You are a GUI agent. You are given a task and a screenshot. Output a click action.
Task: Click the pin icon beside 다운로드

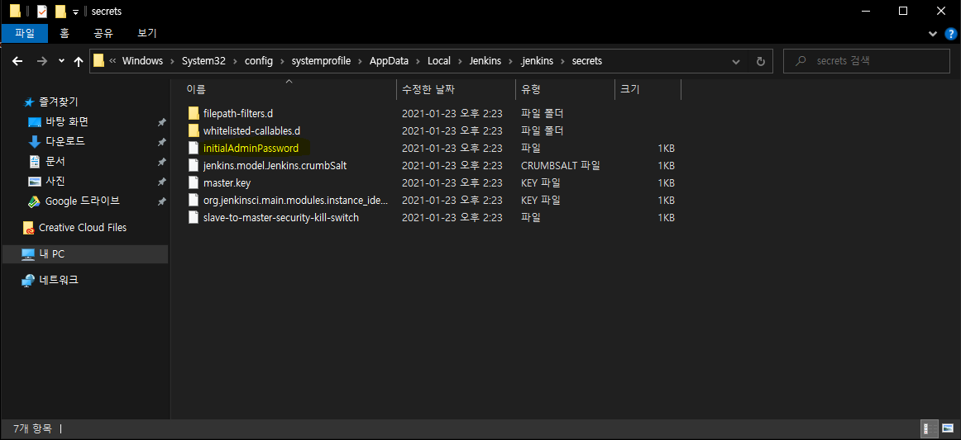point(161,142)
